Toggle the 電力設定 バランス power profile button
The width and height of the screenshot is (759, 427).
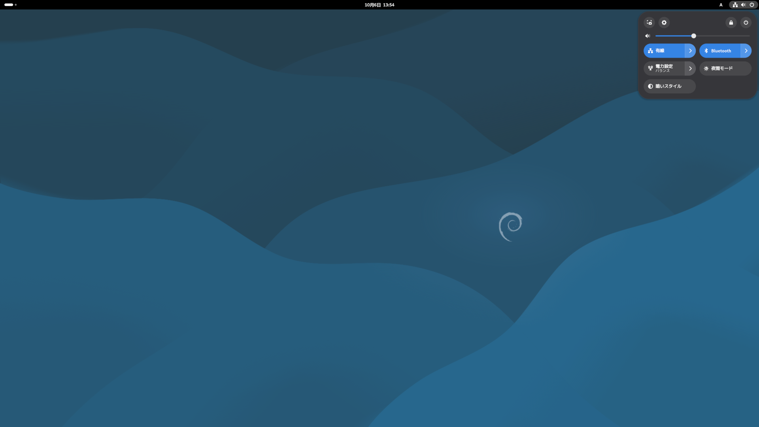664,68
